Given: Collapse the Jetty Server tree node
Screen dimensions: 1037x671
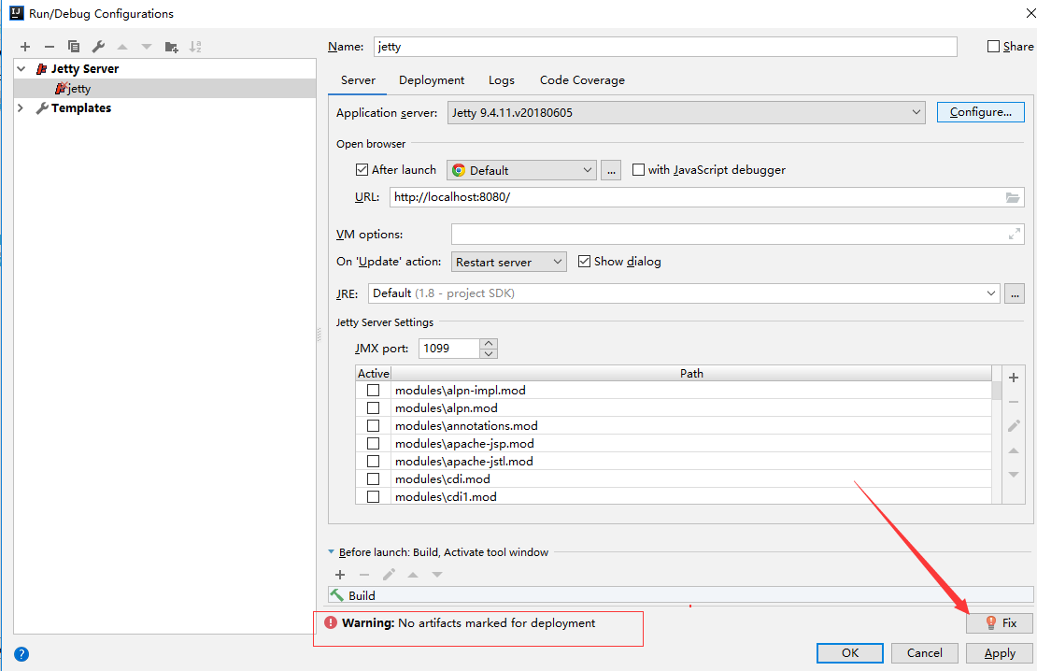Looking at the screenshot, I should [x=21, y=69].
